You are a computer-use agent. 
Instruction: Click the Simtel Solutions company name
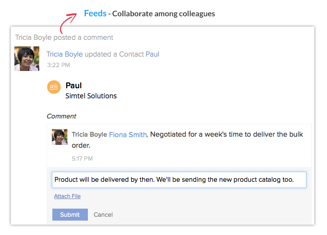[91, 96]
